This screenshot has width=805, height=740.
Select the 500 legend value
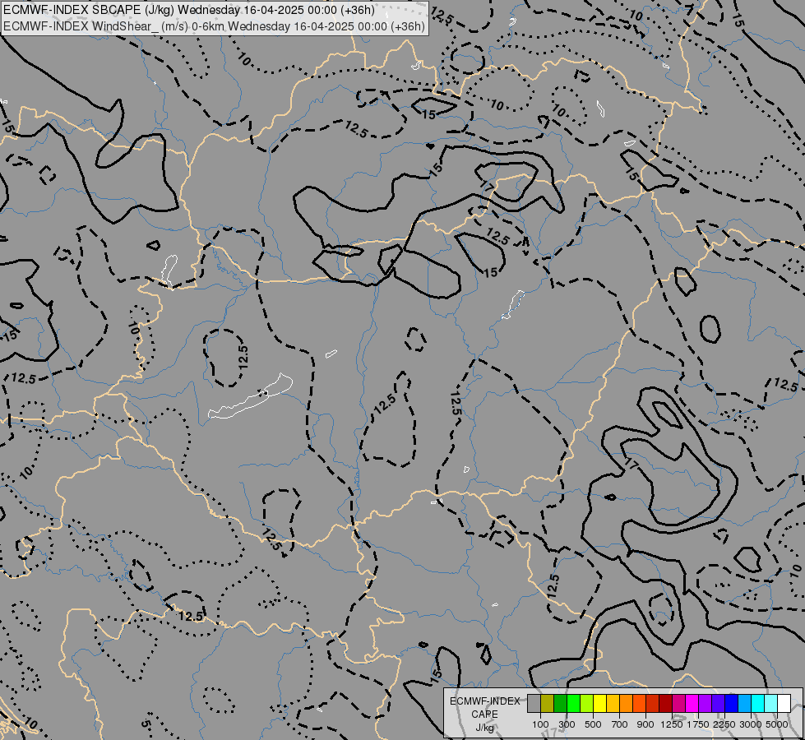point(593,724)
